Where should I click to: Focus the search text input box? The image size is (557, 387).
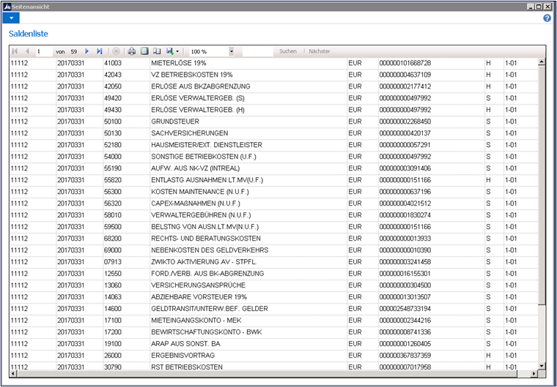[257, 52]
